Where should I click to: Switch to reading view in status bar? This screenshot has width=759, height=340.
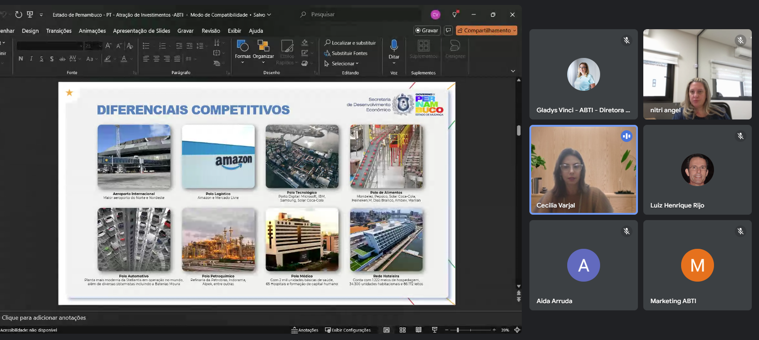coord(419,330)
